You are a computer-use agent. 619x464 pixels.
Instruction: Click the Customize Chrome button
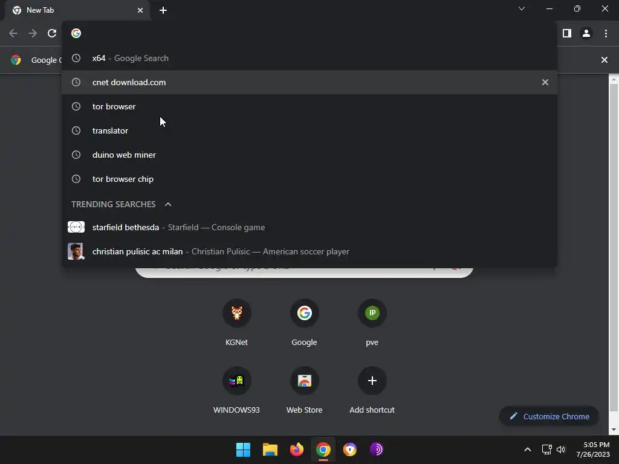tap(549, 416)
